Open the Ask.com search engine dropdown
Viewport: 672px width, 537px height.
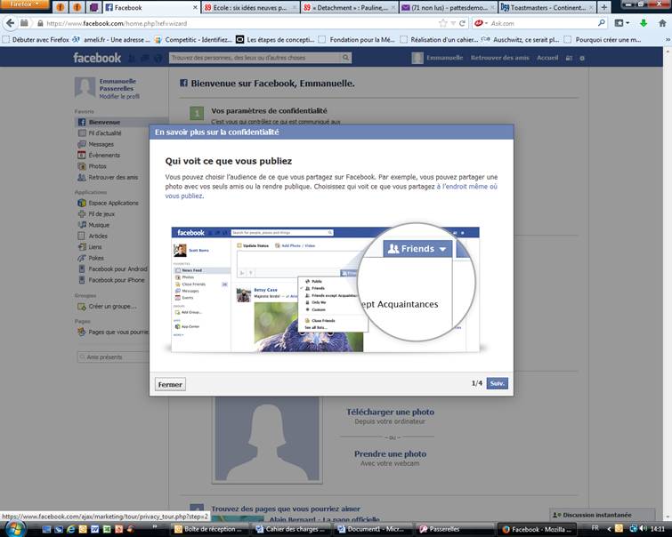coord(481,23)
